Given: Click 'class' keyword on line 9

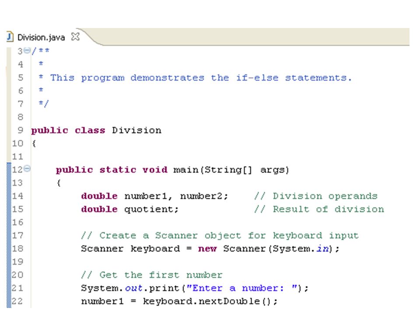Looking at the screenshot, I should pos(90,130).
